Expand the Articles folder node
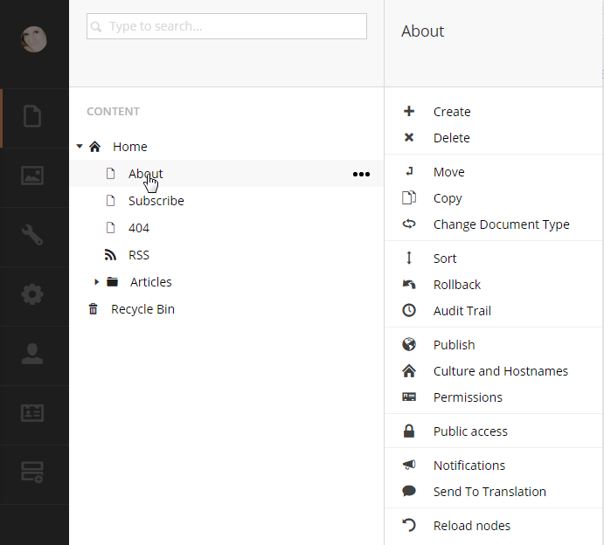This screenshot has height=545, width=604. tap(97, 282)
